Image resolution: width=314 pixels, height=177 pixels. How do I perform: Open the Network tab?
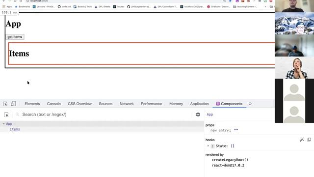pyautogui.click(x=127, y=104)
